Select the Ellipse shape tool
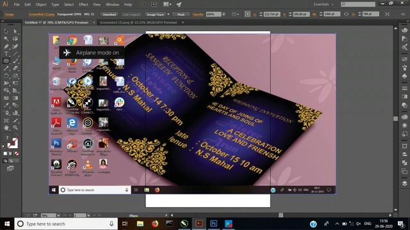The height and width of the screenshot is (230, 410). (6, 61)
